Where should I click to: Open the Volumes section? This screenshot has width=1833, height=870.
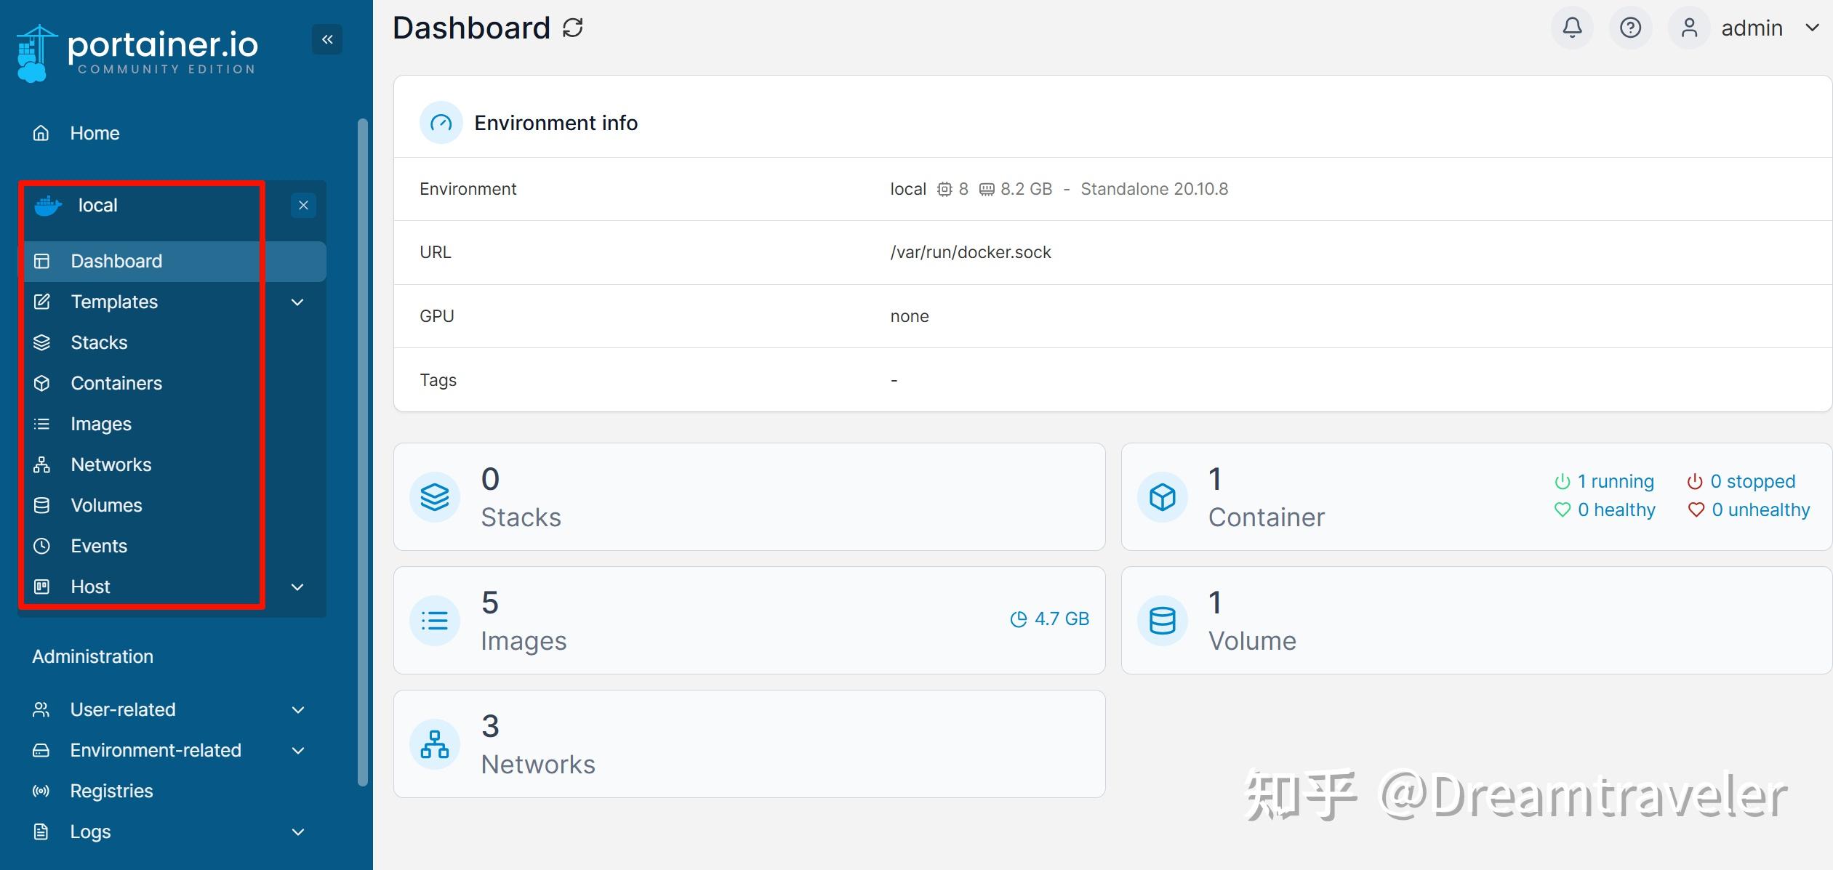click(106, 505)
